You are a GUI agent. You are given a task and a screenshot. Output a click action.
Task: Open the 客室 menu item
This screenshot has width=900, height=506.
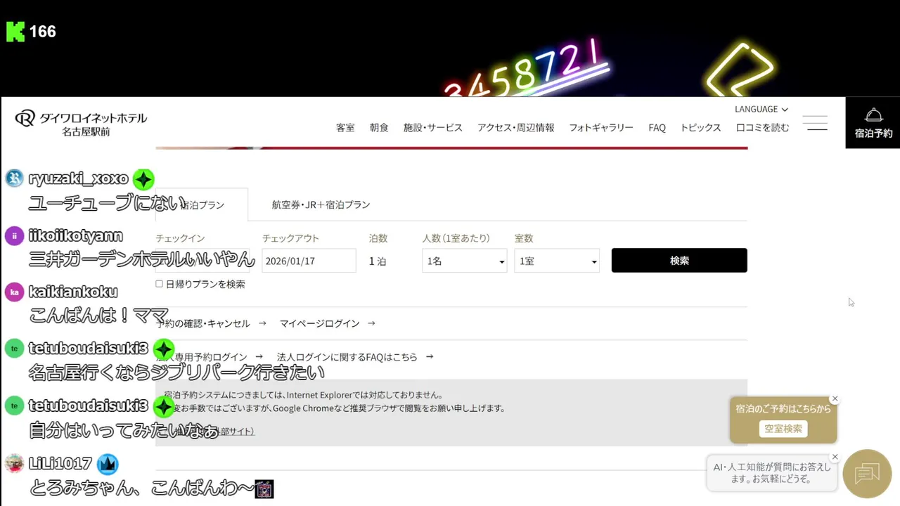click(345, 127)
